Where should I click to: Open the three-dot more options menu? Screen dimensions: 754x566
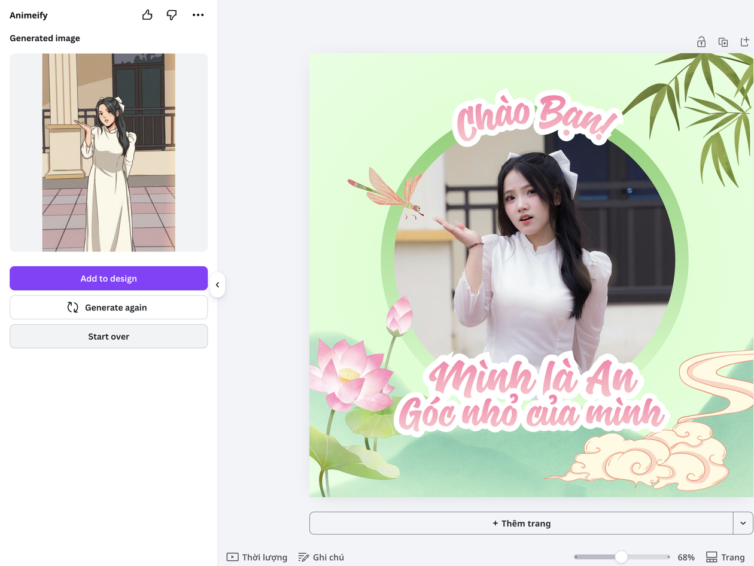(x=198, y=15)
